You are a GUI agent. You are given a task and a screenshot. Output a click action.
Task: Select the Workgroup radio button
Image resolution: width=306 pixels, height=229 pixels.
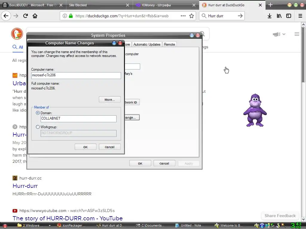[x=38, y=127]
